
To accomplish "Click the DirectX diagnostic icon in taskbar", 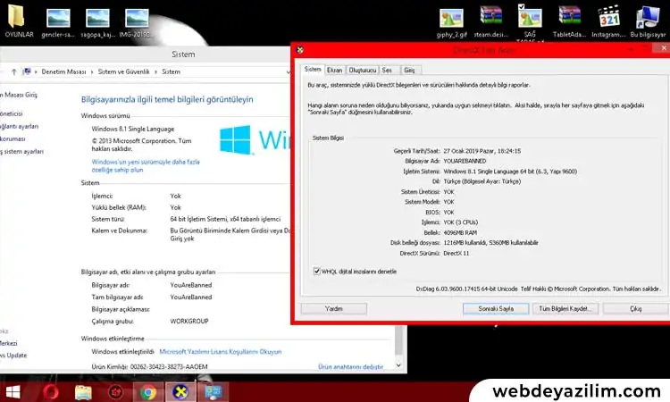I will tap(180, 392).
